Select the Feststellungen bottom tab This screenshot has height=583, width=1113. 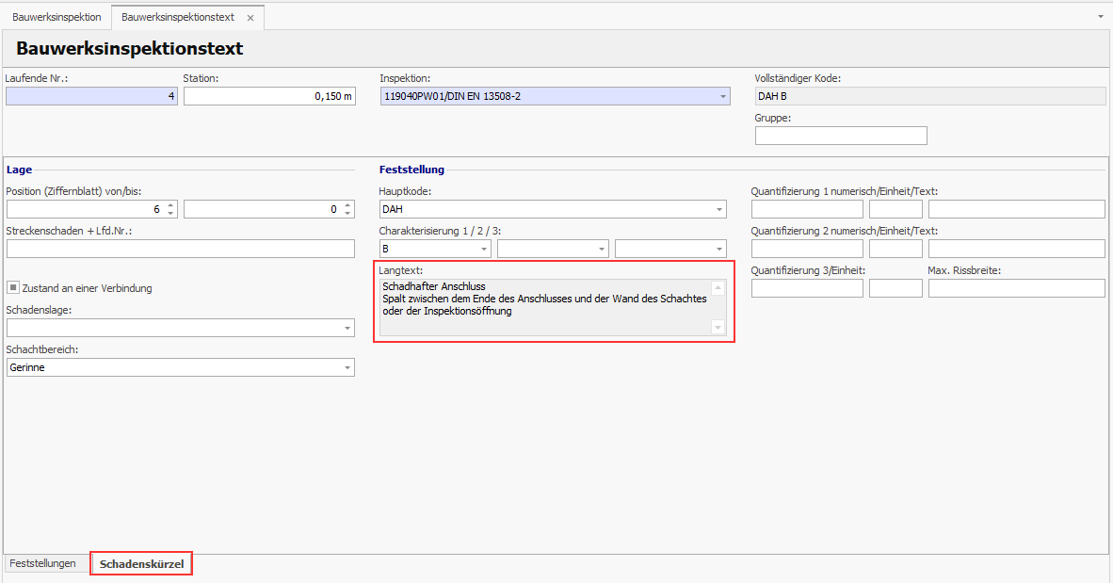(x=42, y=564)
